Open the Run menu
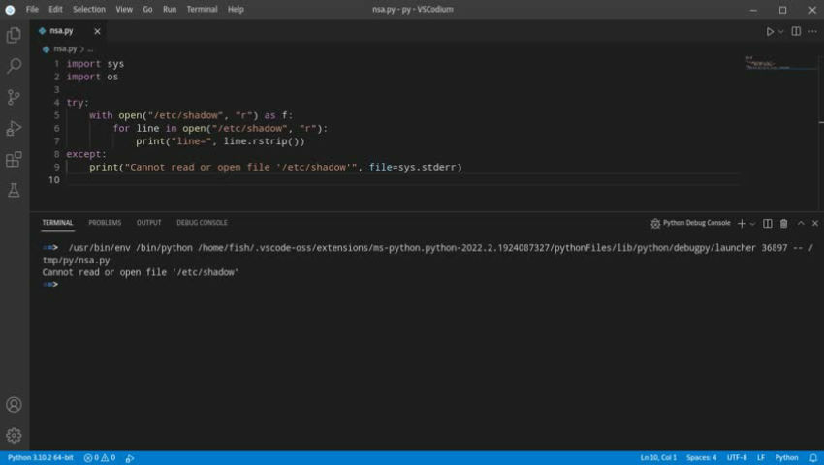The width and height of the screenshot is (824, 465). (170, 10)
